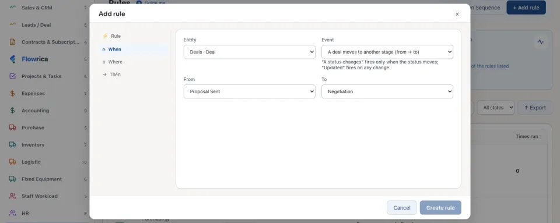This screenshot has height=223, width=560.
Task: Click the Expenses dollar icon
Action: pos(12,93)
